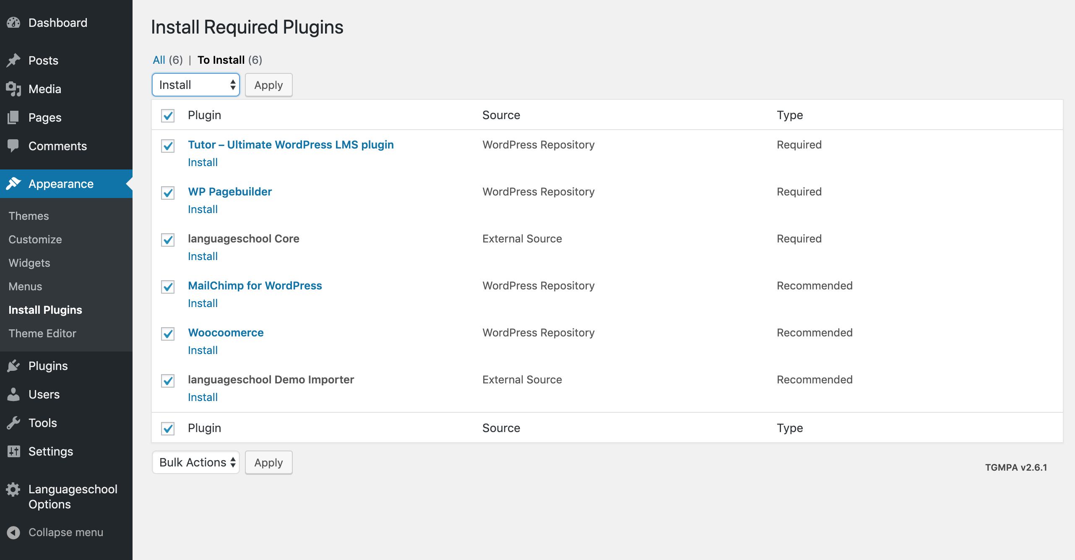Open the Posts menu item

(66, 60)
